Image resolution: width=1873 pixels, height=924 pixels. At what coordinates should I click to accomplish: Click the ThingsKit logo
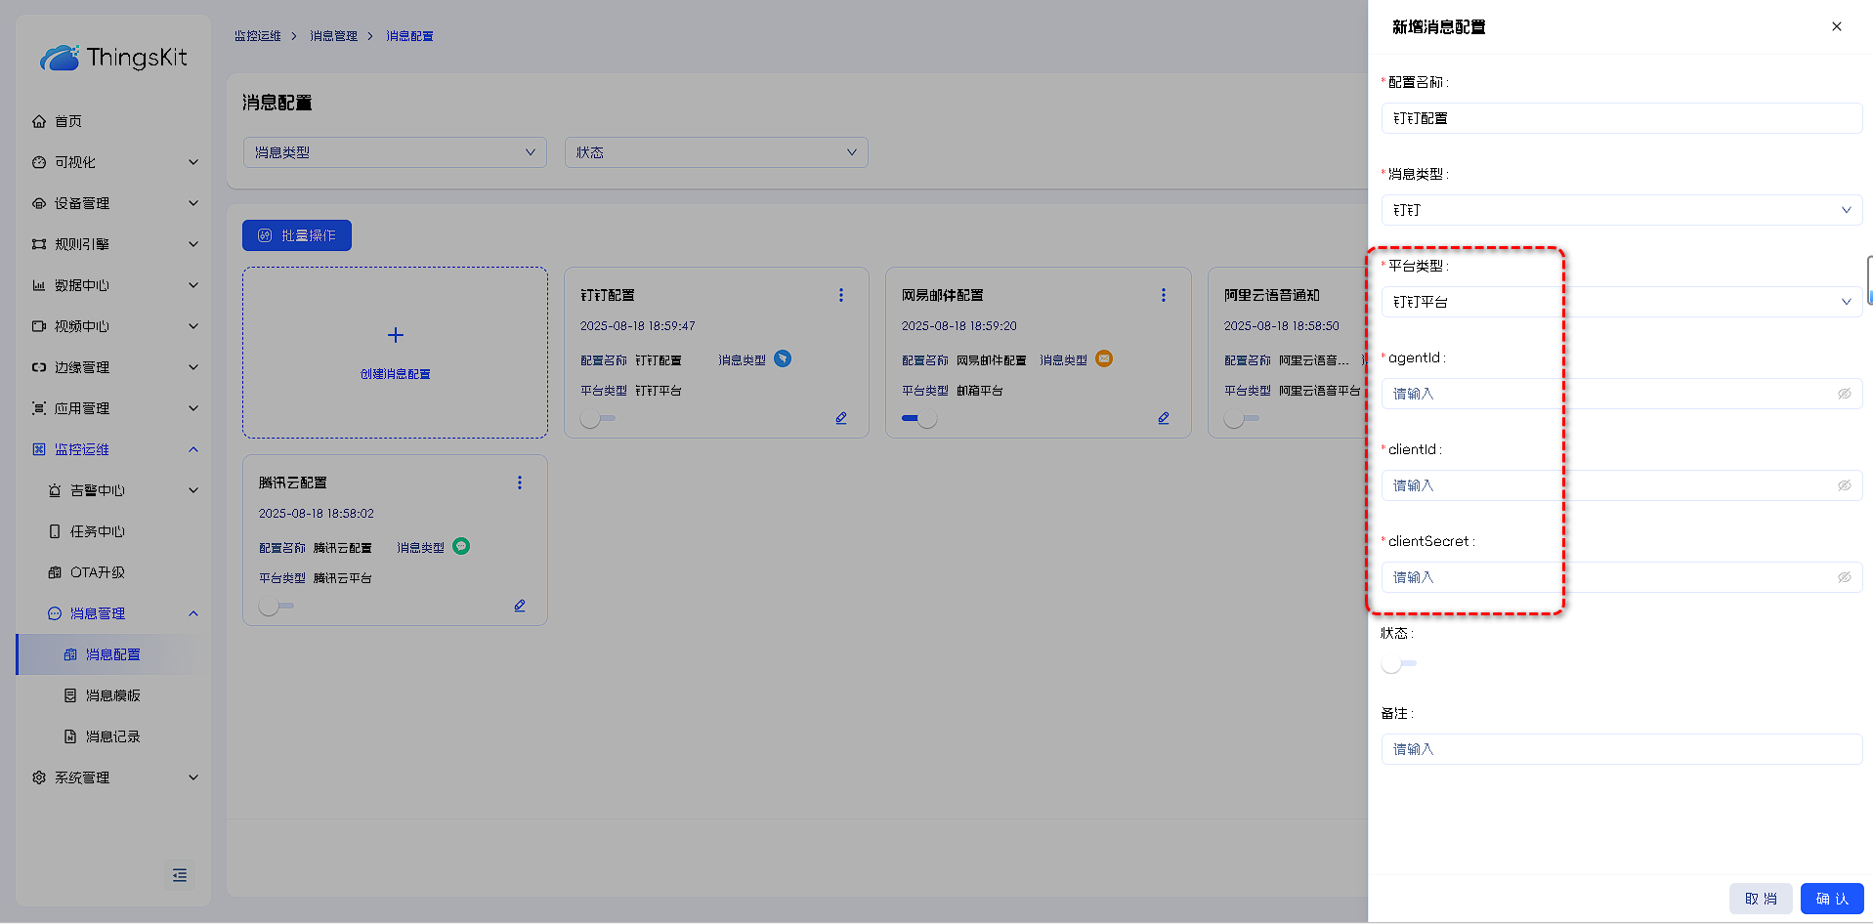coord(113,58)
